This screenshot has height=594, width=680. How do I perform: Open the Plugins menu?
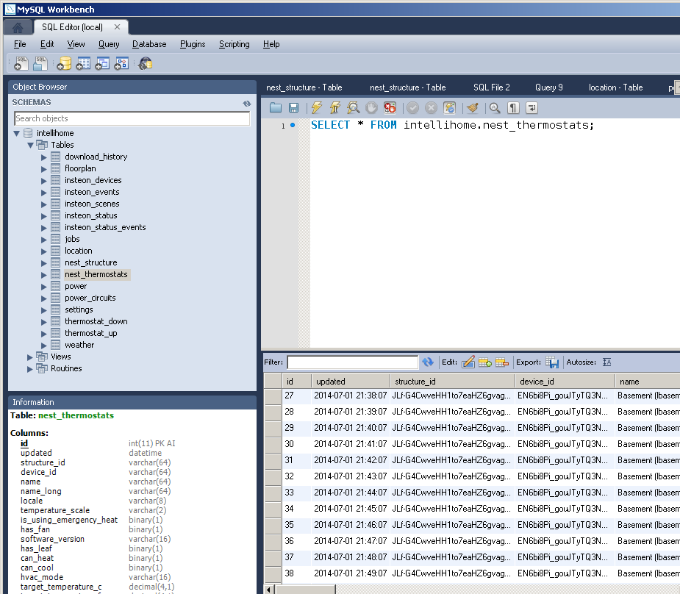tap(193, 44)
